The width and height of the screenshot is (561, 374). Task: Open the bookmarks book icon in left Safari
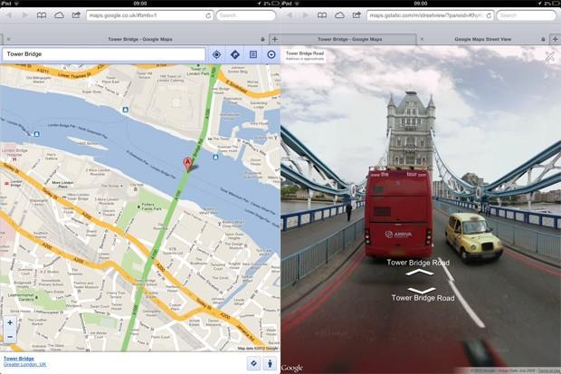point(43,15)
